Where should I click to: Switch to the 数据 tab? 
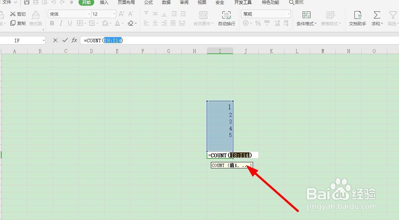point(166,2)
